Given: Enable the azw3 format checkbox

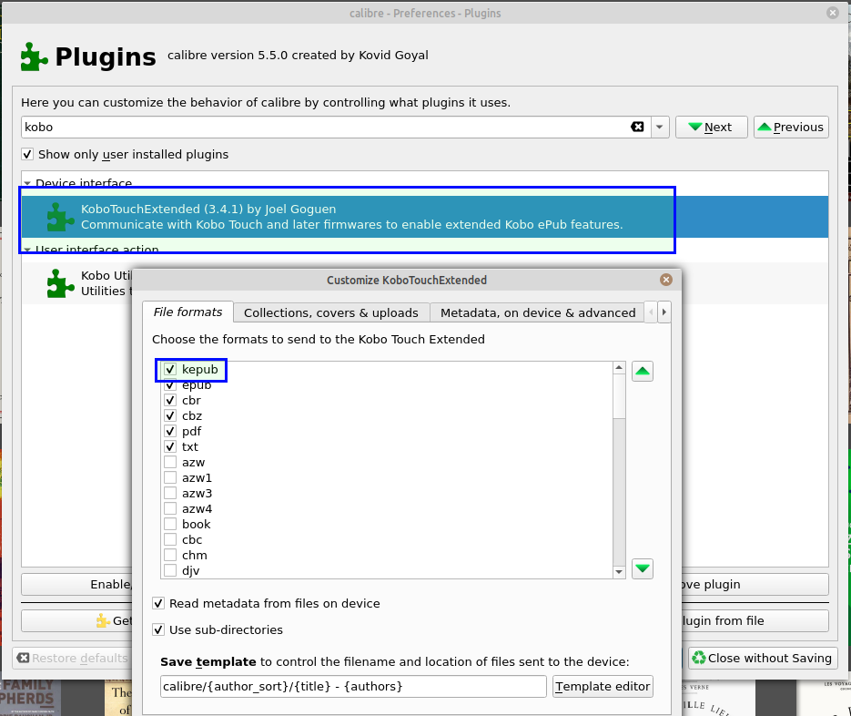Looking at the screenshot, I should pyautogui.click(x=170, y=493).
